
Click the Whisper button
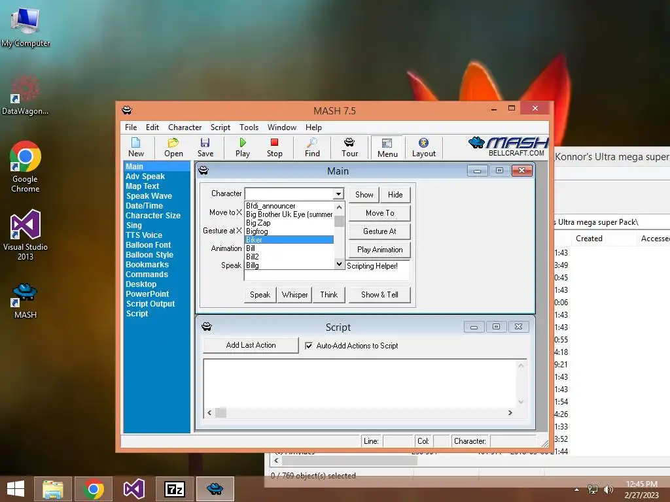tap(294, 295)
